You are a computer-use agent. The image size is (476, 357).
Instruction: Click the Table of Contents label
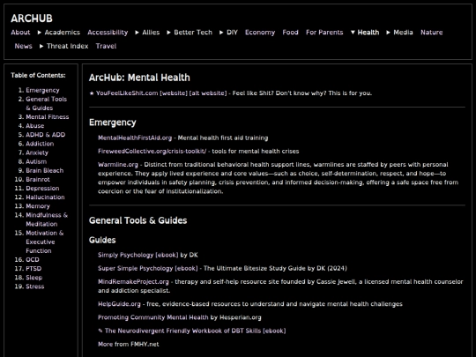[x=38, y=75]
